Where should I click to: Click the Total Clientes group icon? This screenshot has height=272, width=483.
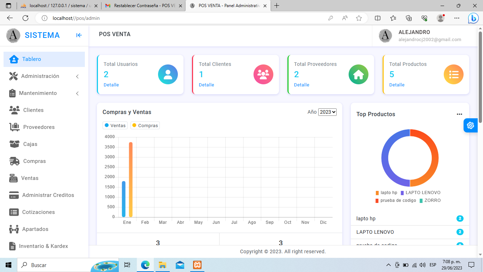(263, 74)
